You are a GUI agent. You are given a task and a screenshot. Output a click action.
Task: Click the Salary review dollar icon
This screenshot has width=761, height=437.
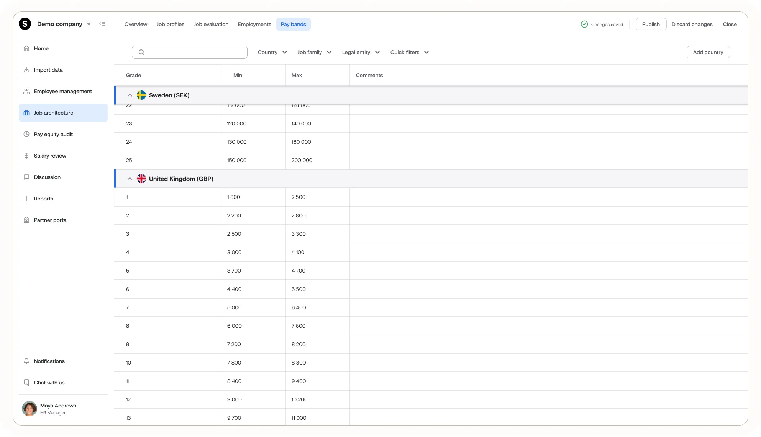pos(26,156)
